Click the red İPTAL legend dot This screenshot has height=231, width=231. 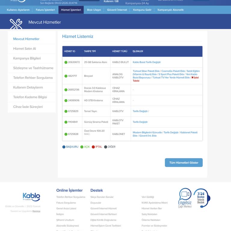tap(93, 147)
